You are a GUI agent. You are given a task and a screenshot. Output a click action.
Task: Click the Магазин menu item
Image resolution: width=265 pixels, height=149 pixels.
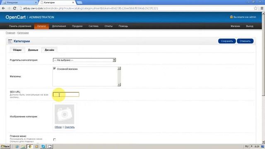[x=235, y=26]
